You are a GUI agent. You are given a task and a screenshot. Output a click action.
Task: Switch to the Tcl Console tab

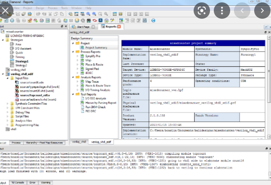pyautogui.click(x=18, y=183)
